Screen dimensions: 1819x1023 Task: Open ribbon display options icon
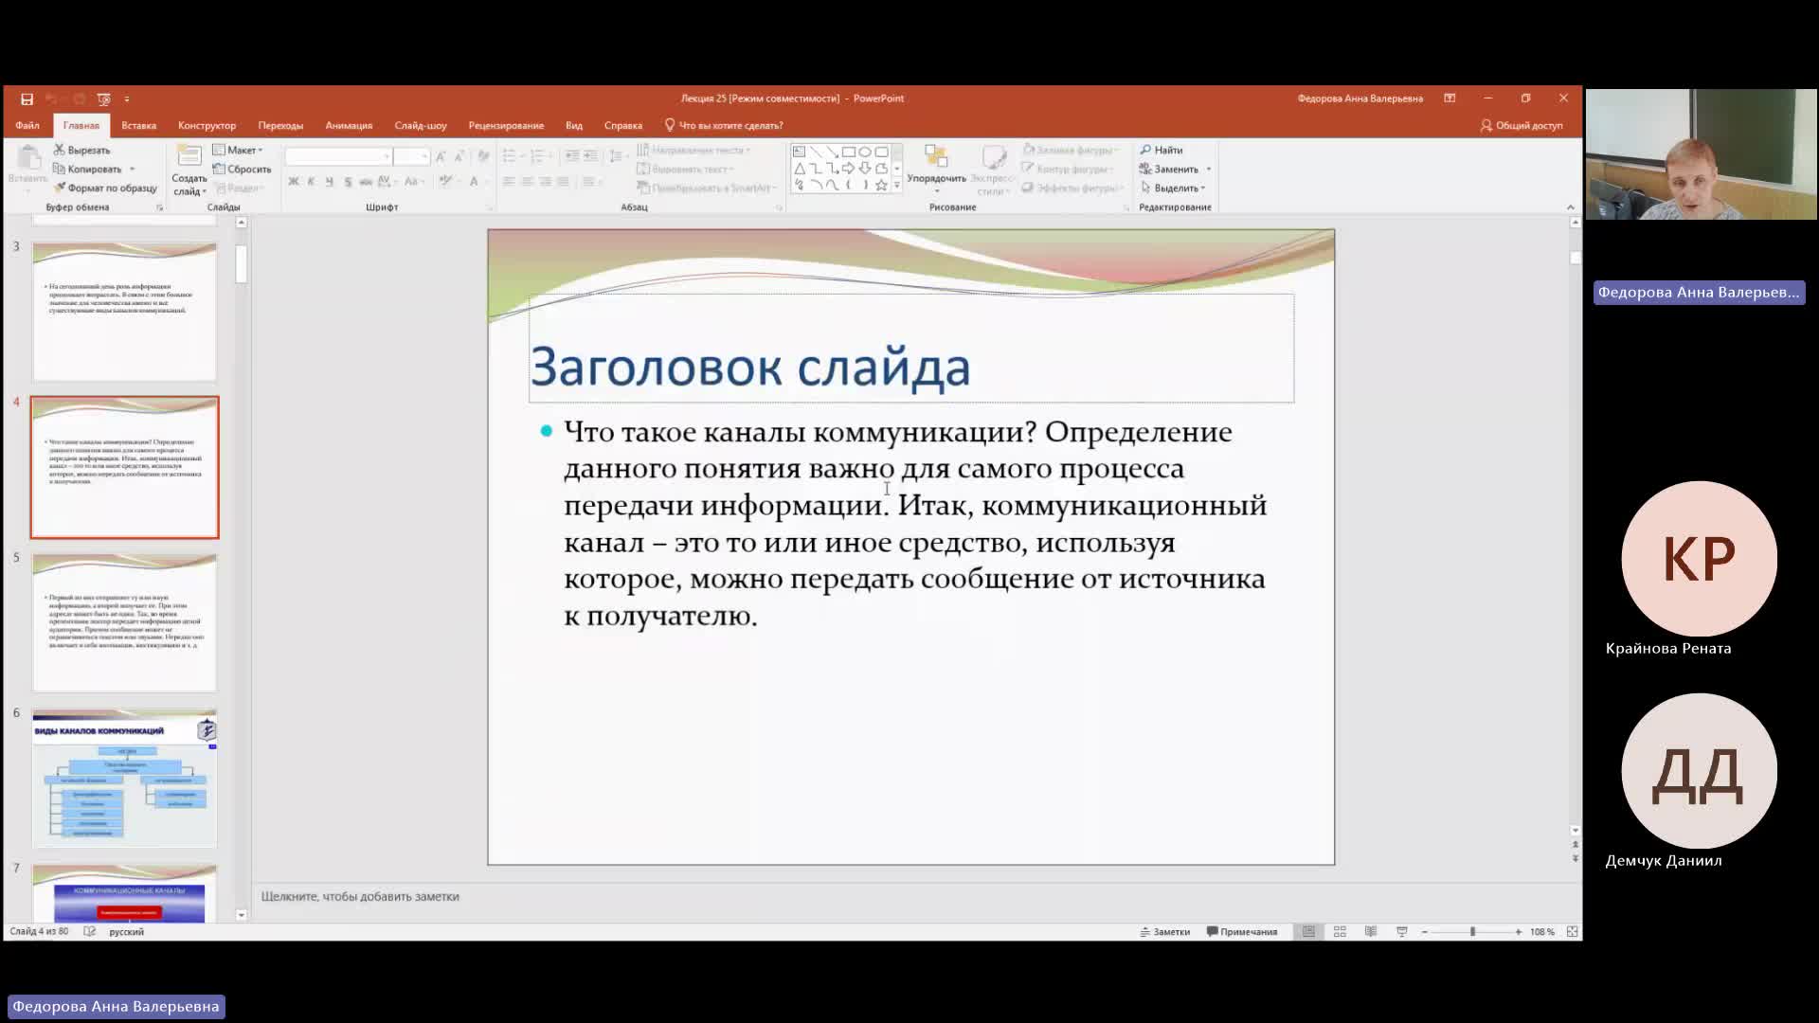pyautogui.click(x=1450, y=99)
